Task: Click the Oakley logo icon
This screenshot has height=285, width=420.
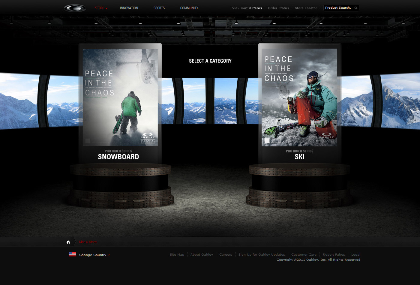Action: pyautogui.click(x=75, y=8)
